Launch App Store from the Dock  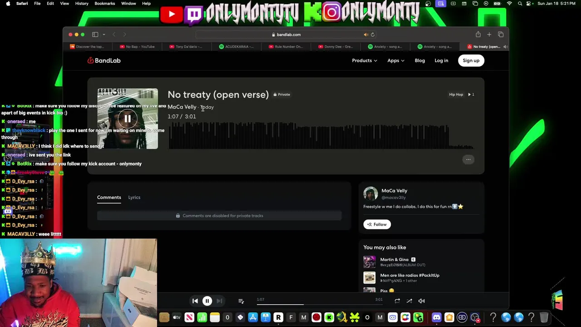pyautogui.click(x=253, y=317)
